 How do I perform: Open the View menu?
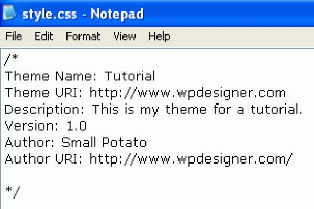[125, 37]
